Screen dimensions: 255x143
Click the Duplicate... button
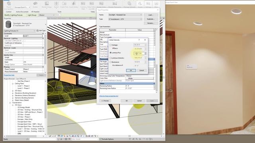tap(151, 19)
